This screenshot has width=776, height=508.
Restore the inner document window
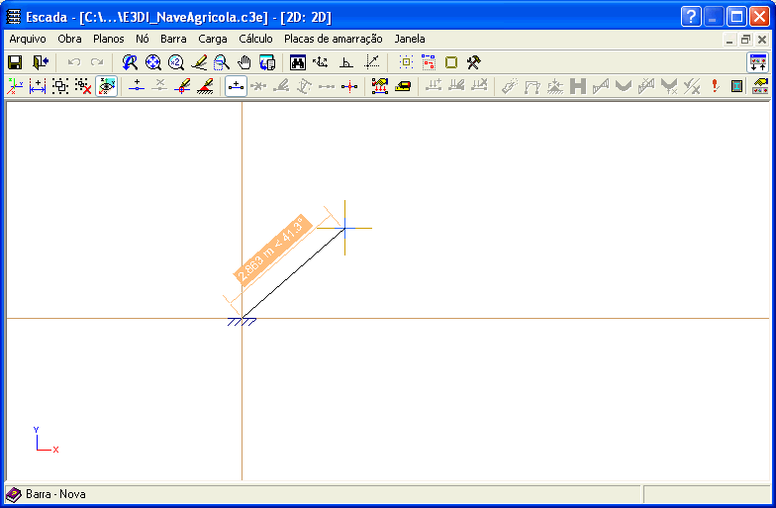point(746,40)
